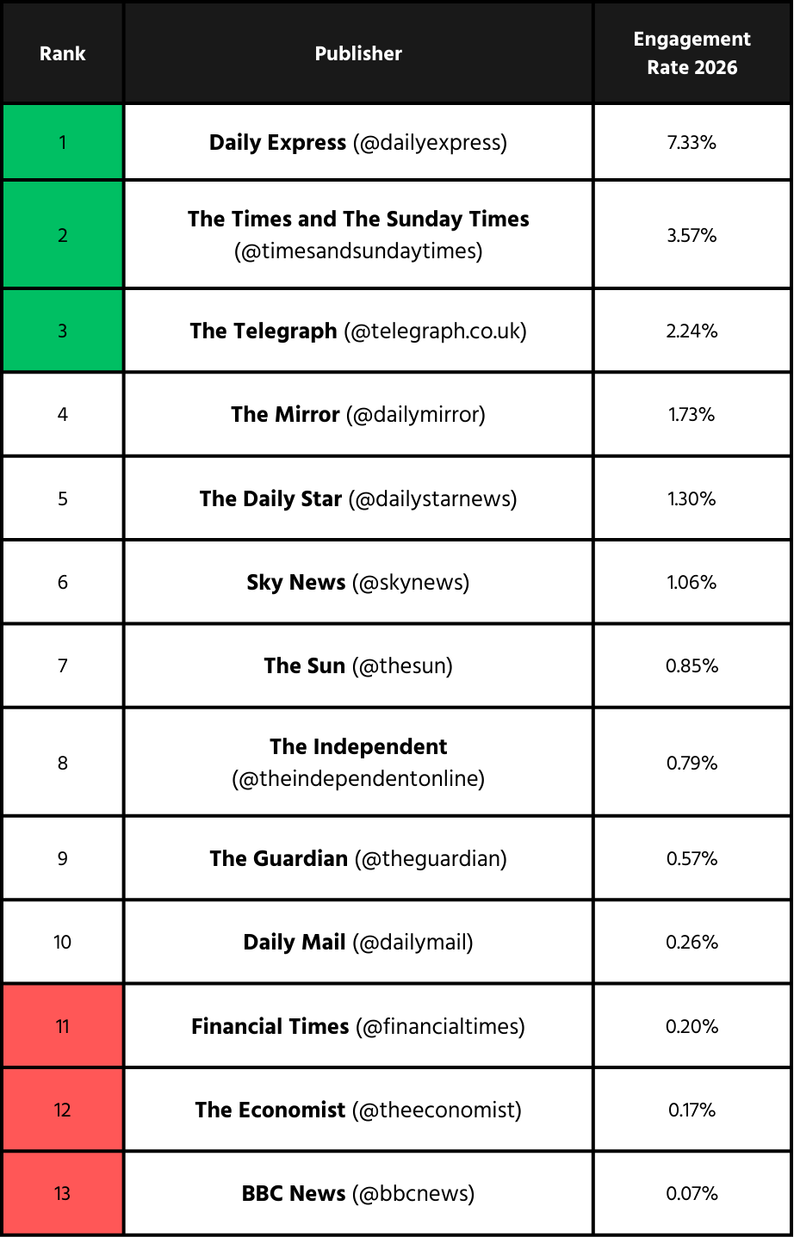Click the Rank column header
Image resolution: width=794 pixels, height=1237 pixels.
point(63,53)
